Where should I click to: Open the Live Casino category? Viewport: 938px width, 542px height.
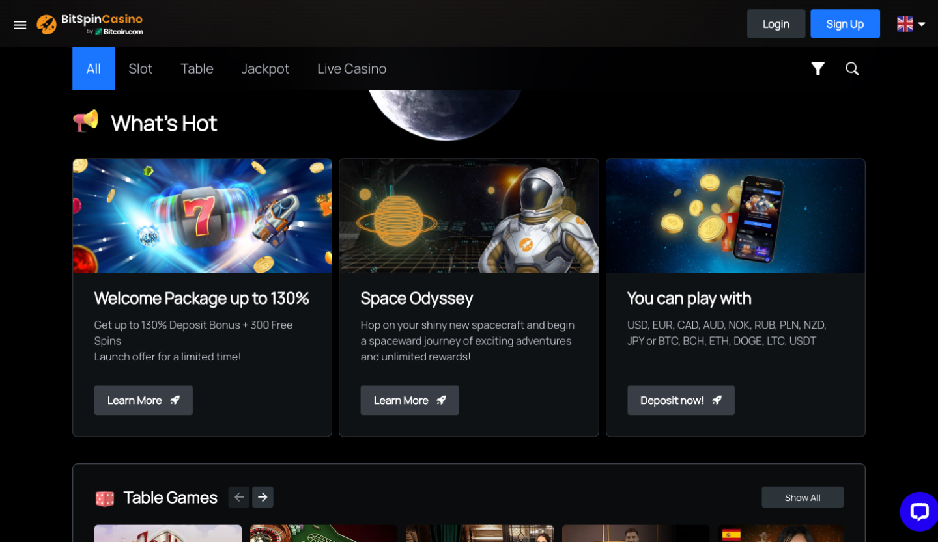352,68
